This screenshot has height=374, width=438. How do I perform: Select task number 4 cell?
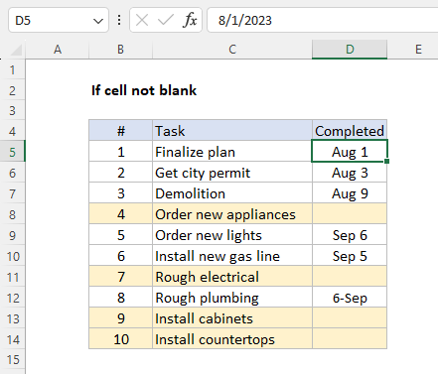pos(120,214)
